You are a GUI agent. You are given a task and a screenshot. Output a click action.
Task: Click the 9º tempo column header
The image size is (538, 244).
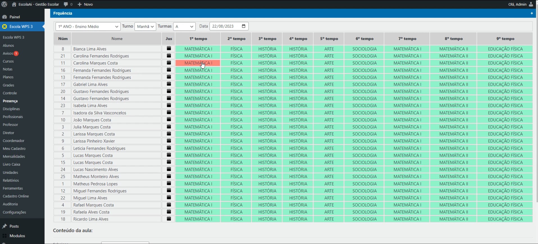click(x=505, y=39)
